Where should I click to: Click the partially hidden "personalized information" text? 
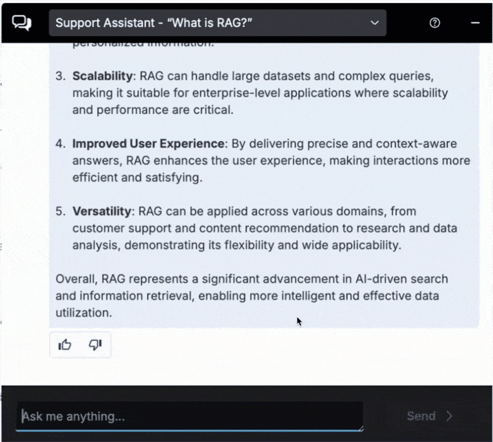click(143, 44)
